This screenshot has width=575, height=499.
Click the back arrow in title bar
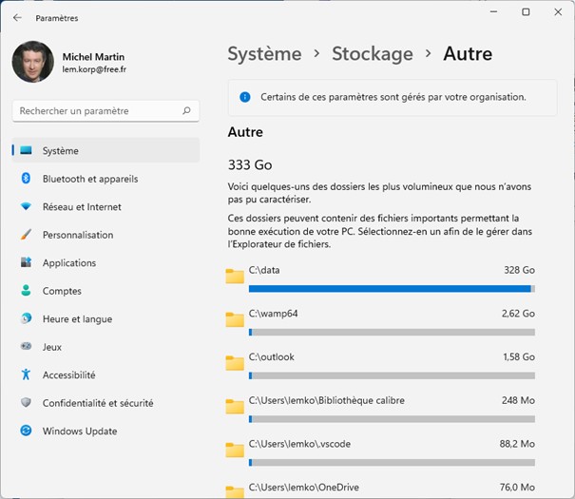pos(17,17)
